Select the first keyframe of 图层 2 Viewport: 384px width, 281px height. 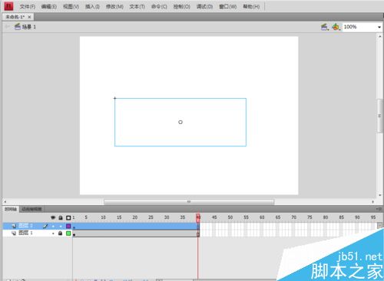(74, 226)
